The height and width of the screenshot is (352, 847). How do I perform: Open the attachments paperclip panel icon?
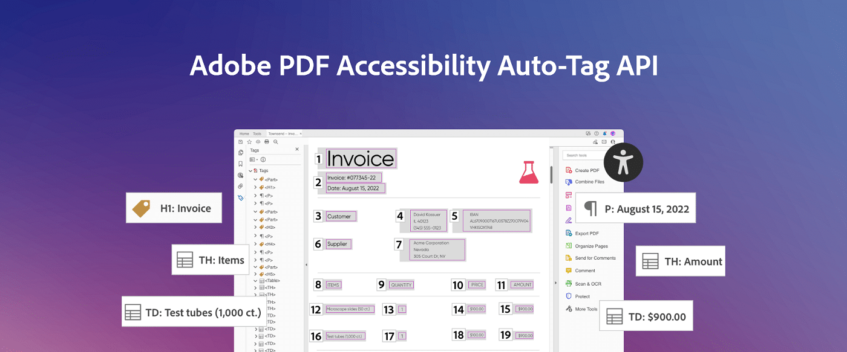coord(241,187)
